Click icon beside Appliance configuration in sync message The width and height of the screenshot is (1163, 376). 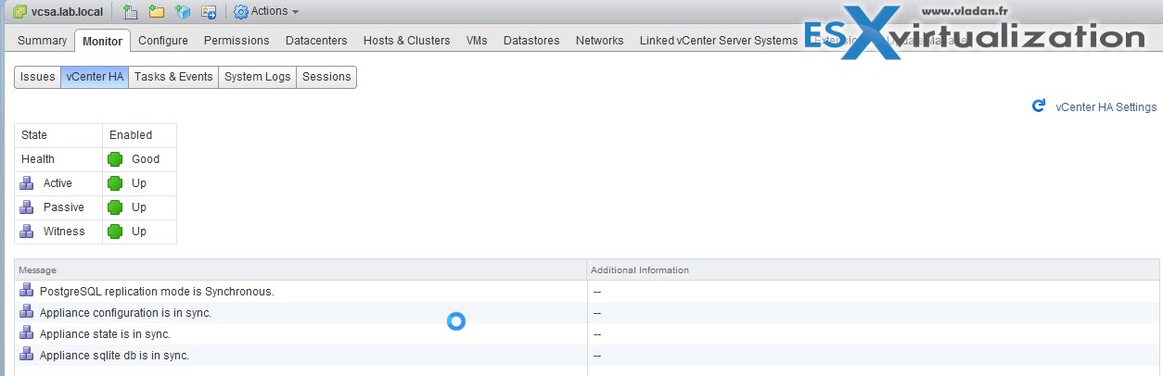click(26, 312)
